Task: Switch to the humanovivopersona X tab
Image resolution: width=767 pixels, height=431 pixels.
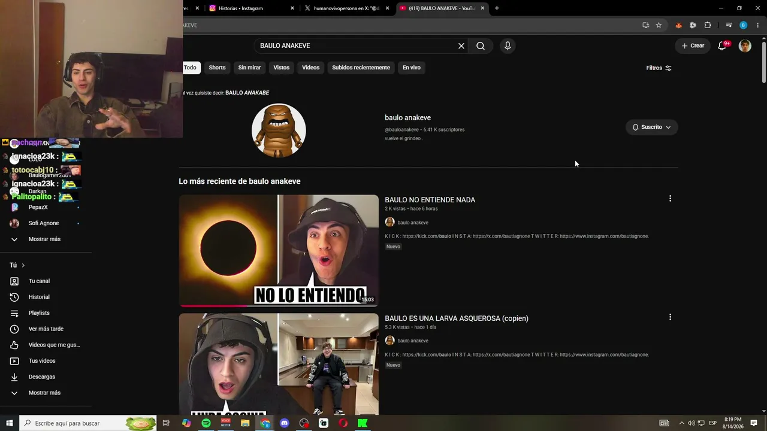Action: (x=346, y=8)
